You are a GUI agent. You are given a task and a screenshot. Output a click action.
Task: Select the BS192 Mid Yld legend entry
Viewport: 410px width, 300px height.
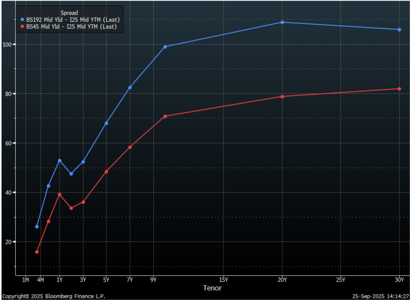coord(73,20)
